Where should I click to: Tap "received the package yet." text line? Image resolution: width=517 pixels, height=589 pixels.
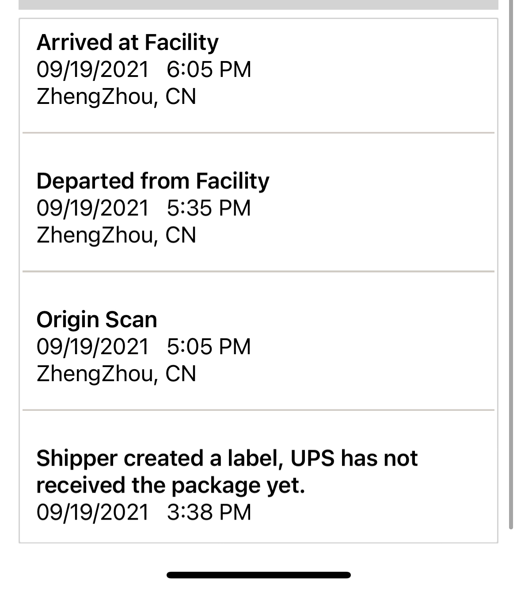pyautogui.click(x=171, y=486)
